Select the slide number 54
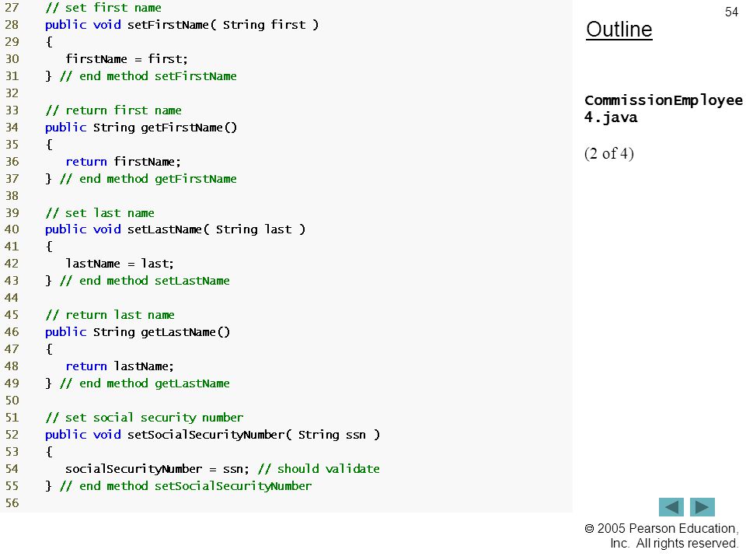 click(x=731, y=12)
